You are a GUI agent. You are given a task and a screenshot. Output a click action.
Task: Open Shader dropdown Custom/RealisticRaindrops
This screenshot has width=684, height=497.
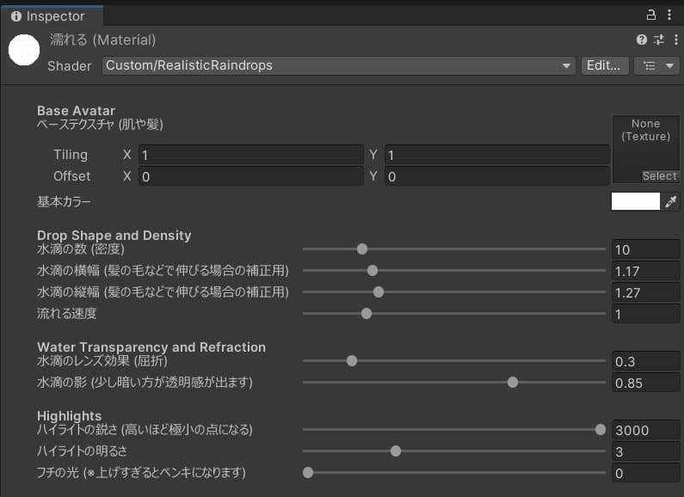click(x=338, y=66)
